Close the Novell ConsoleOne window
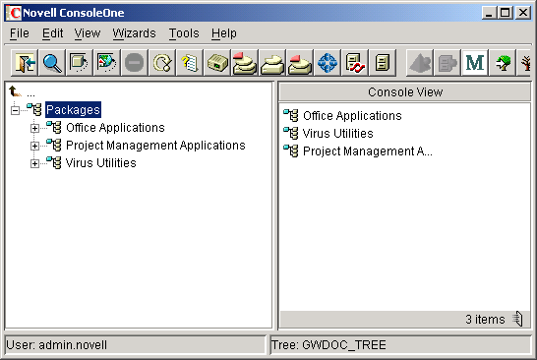 [523, 13]
